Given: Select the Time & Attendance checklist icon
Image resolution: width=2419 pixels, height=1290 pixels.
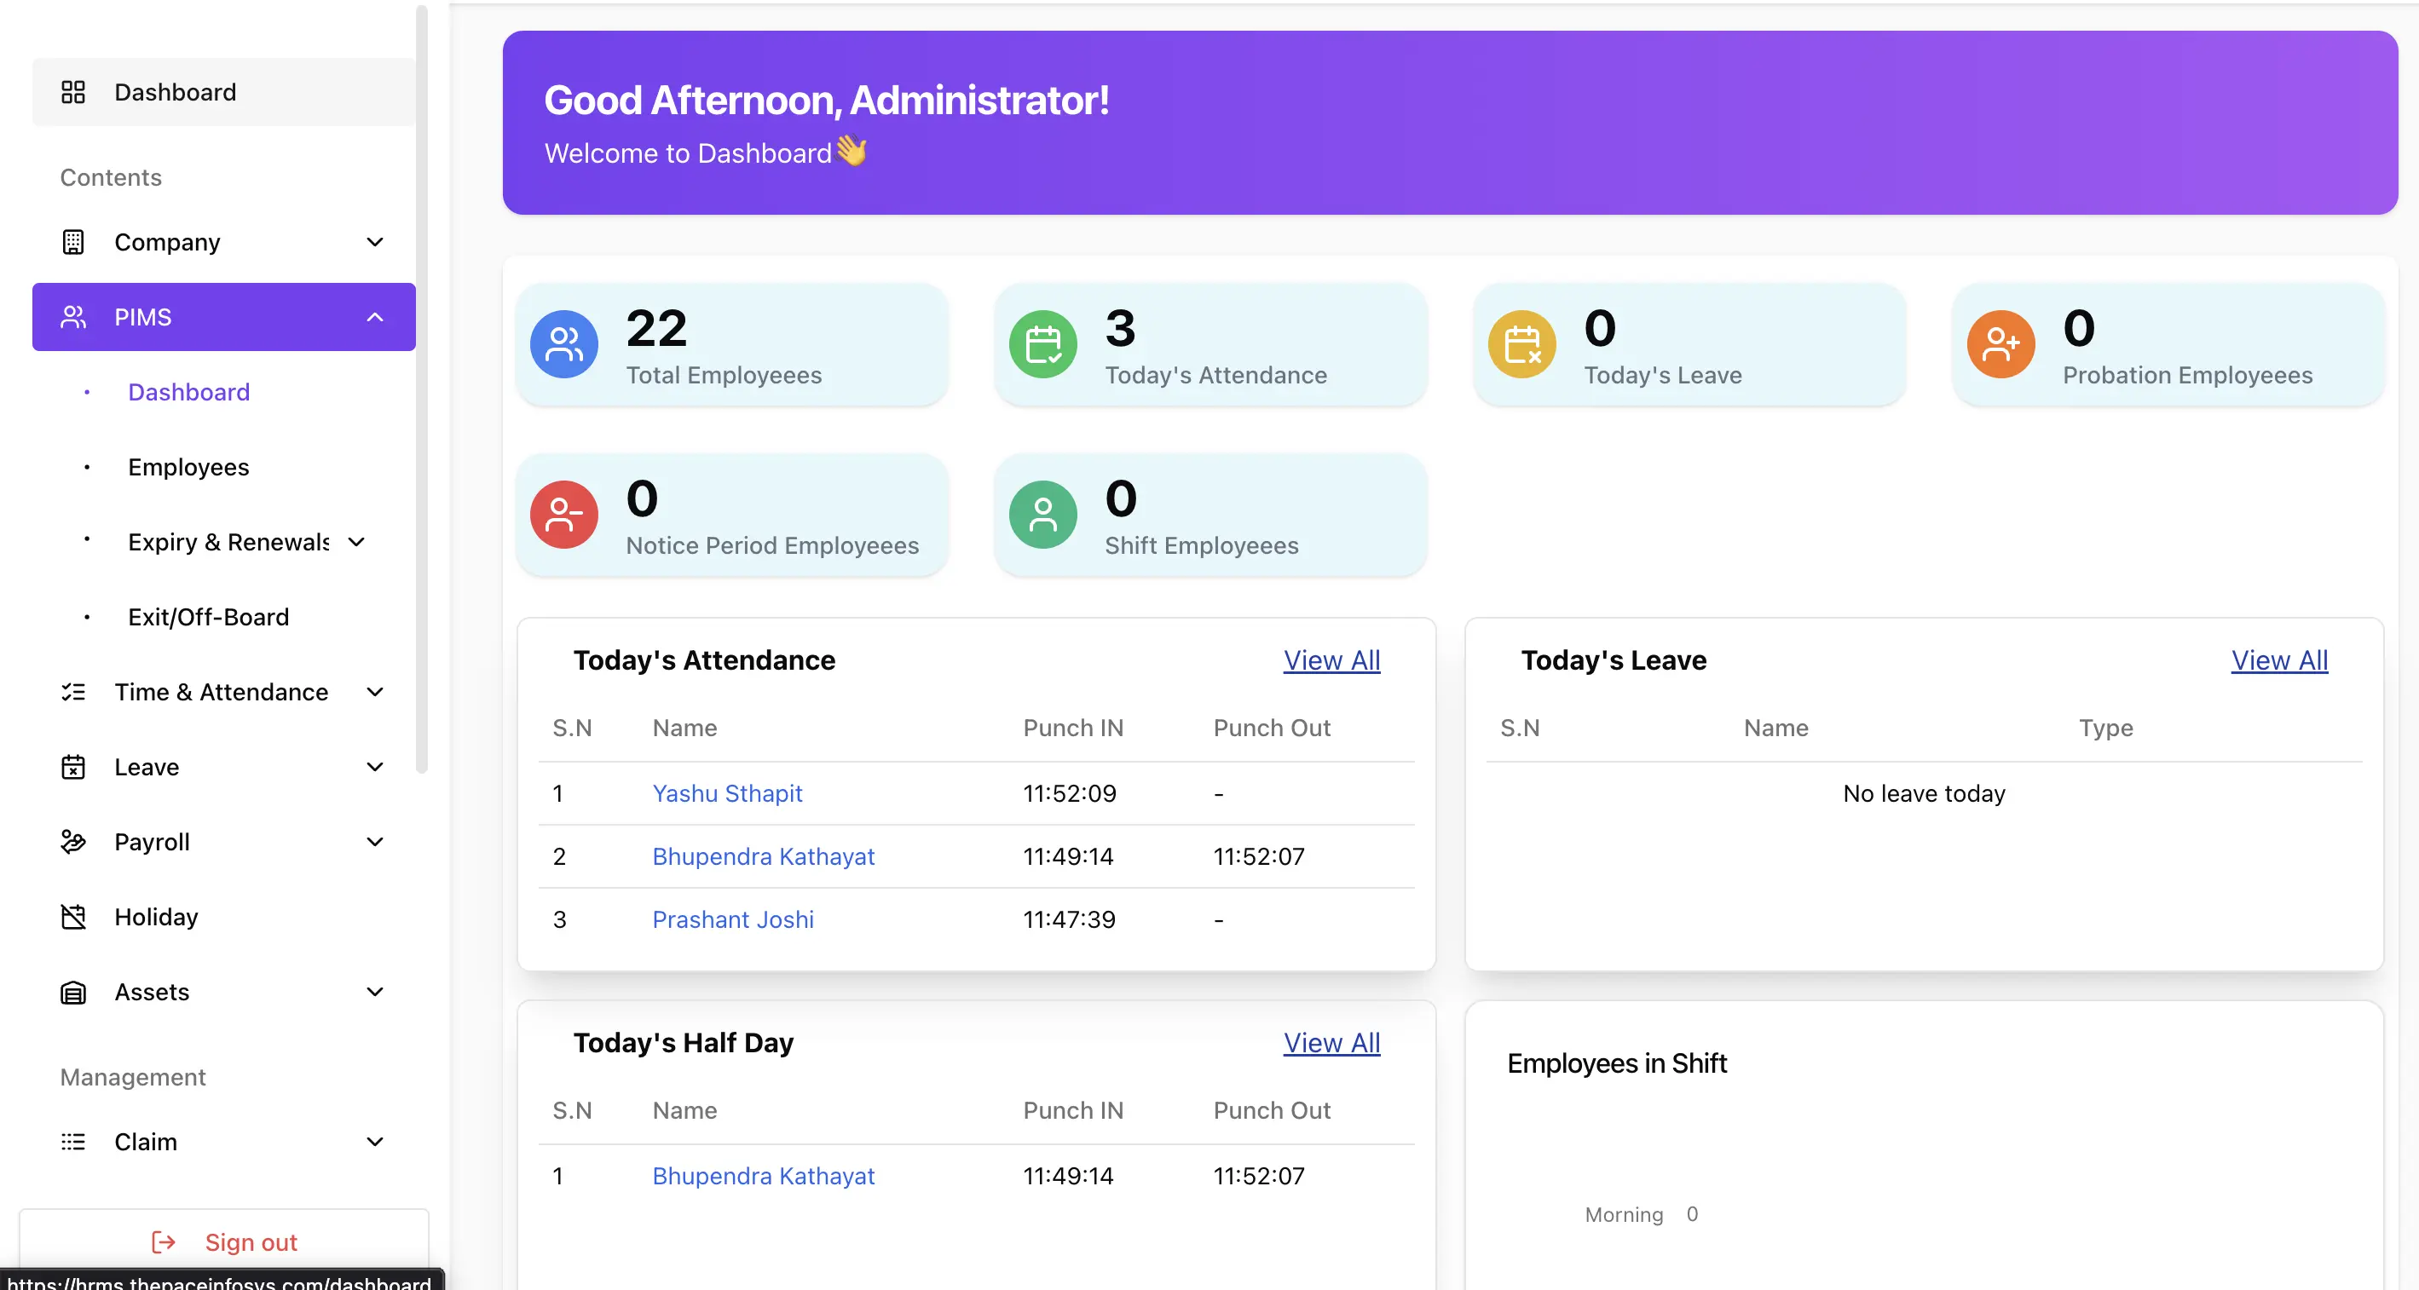Looking at the screenshot, I should tap(72, 692).
